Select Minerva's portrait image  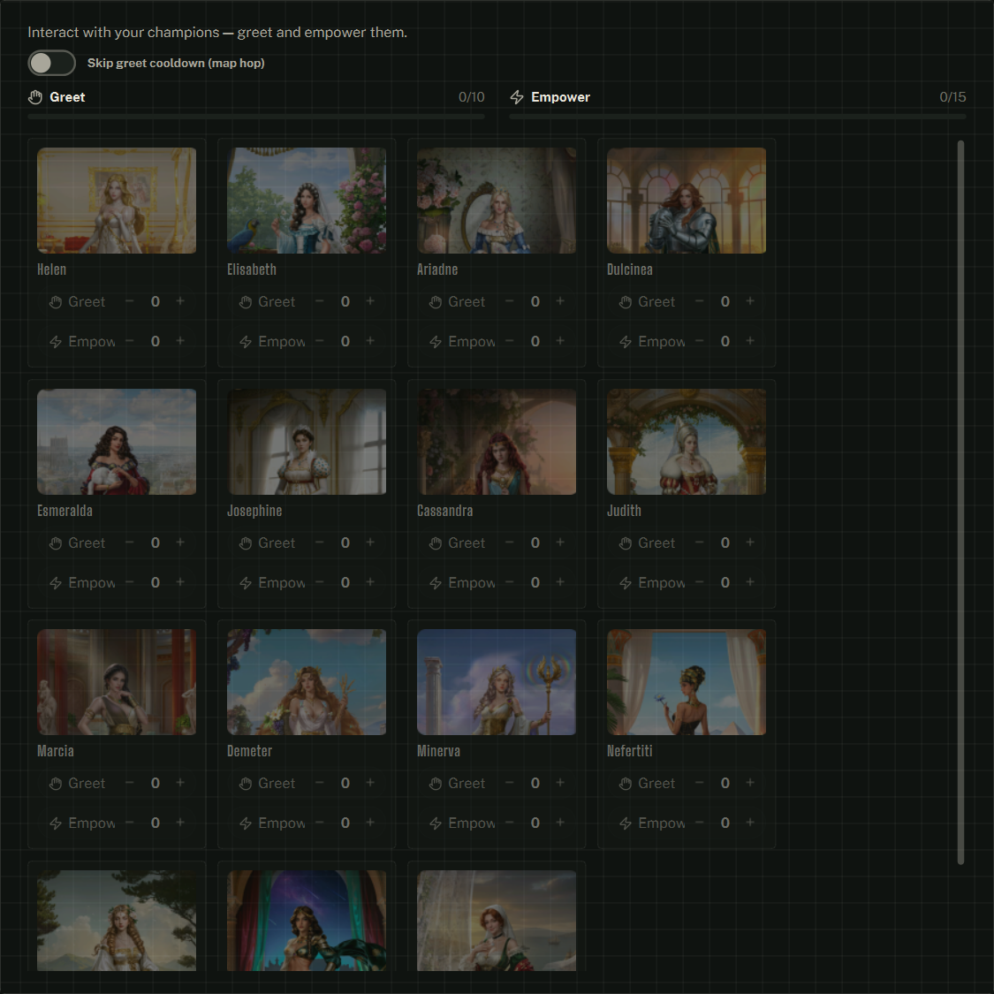pyautogui.click(x=497, y=682)
